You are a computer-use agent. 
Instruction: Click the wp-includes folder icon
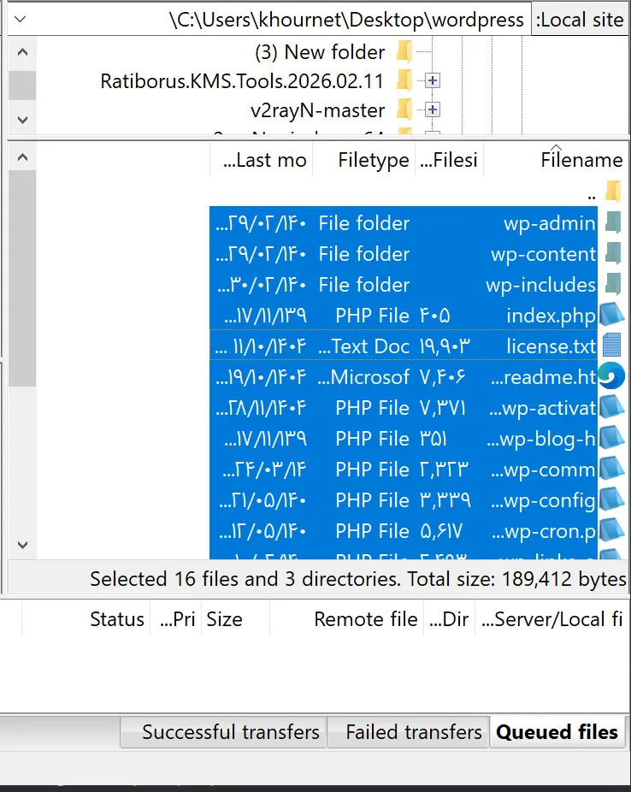(x=613, y=284)
